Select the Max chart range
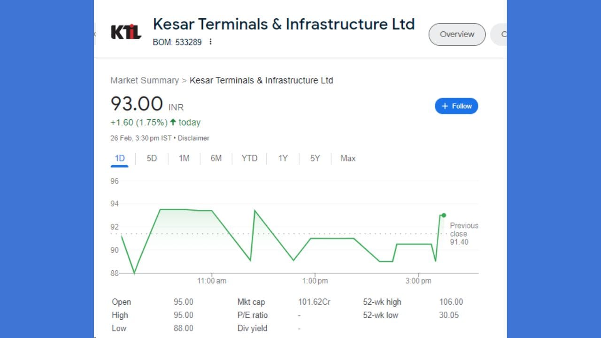Screen dimensions: 601x338 point(348,158)
